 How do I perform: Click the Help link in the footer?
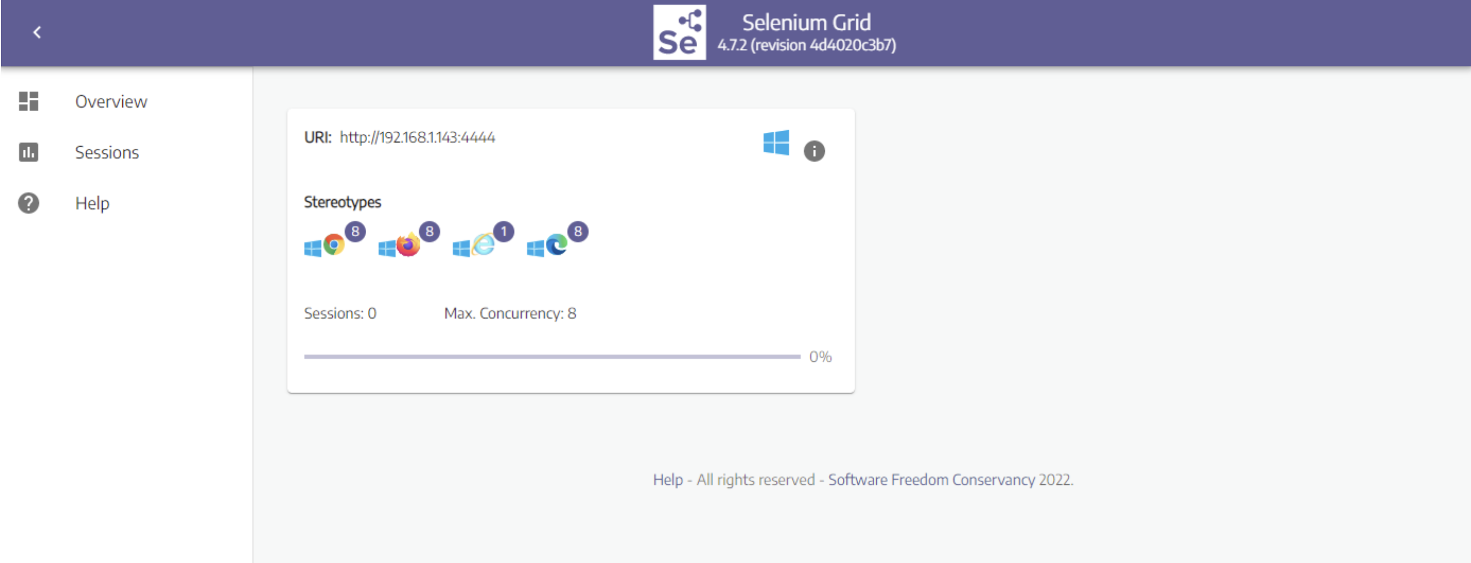pyautogui.click(x=667, y=480)
